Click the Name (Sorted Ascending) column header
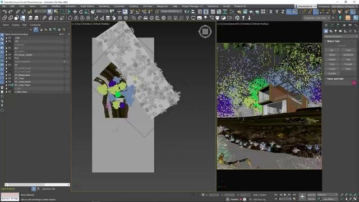The width and height of the screenshot is (359, 202). [16, 34]
